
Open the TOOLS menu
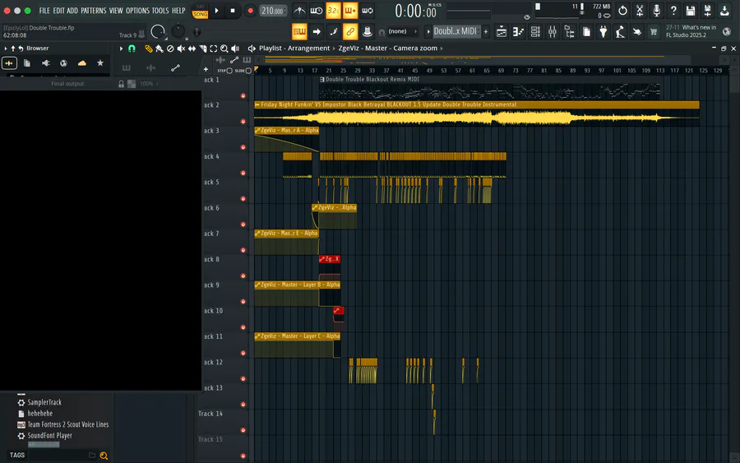click(160, 11)
